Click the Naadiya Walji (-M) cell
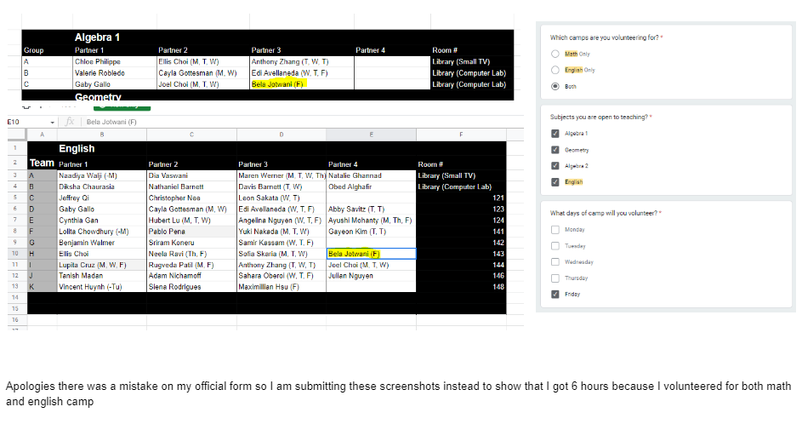This screenshot has height=424, width=802. point(102,175)
